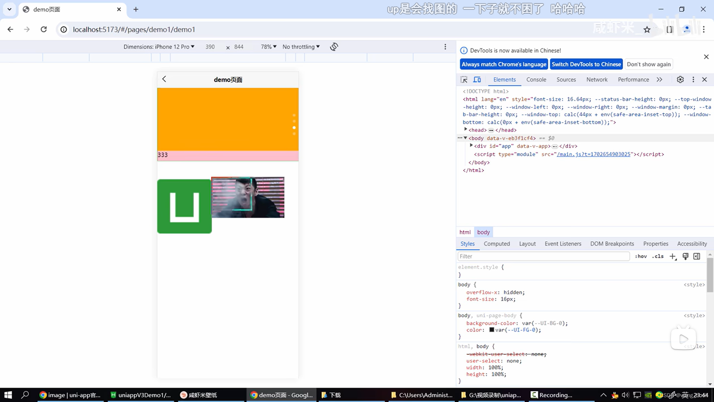Select html breadcrumb
Screen dimensions: 714x402
click(465, 232)
